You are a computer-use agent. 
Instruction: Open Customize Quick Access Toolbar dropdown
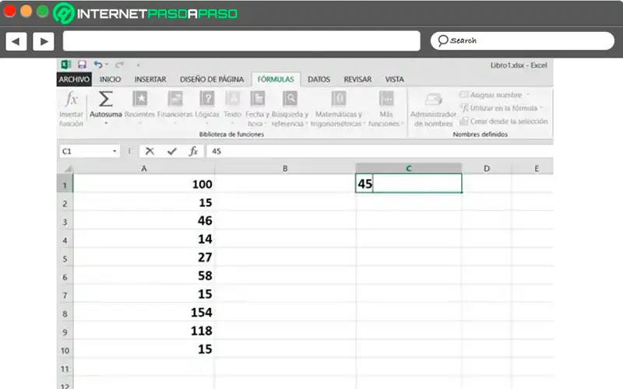tap(138, 65)
